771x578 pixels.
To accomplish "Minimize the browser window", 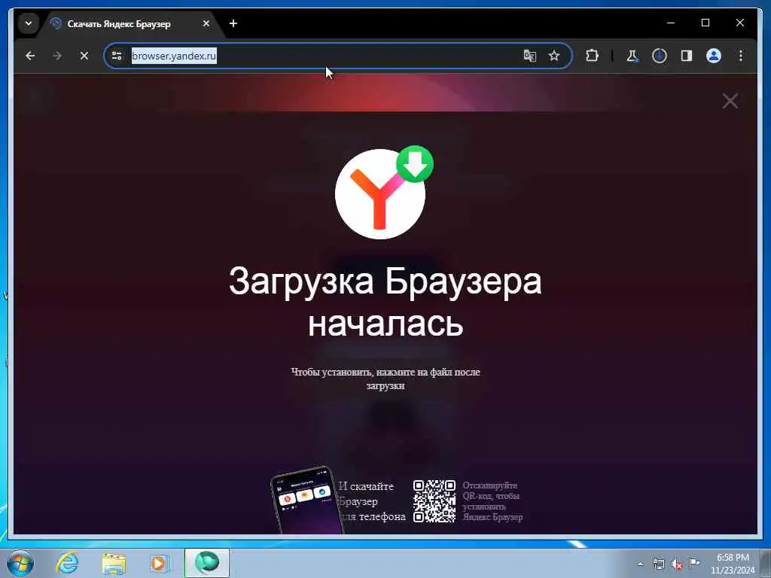I will (x=671, y=23).
